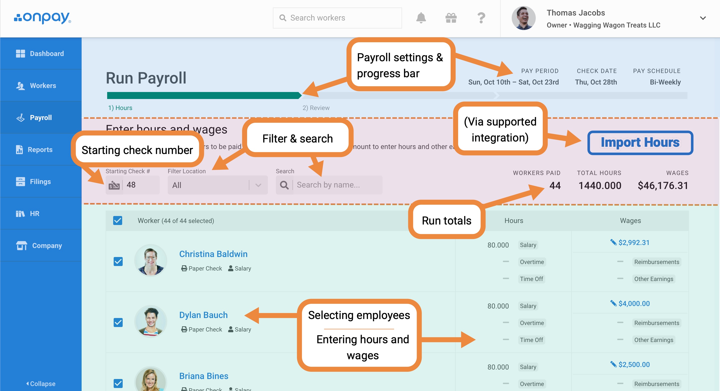Open Christina Baldwin's profile link

213,254
